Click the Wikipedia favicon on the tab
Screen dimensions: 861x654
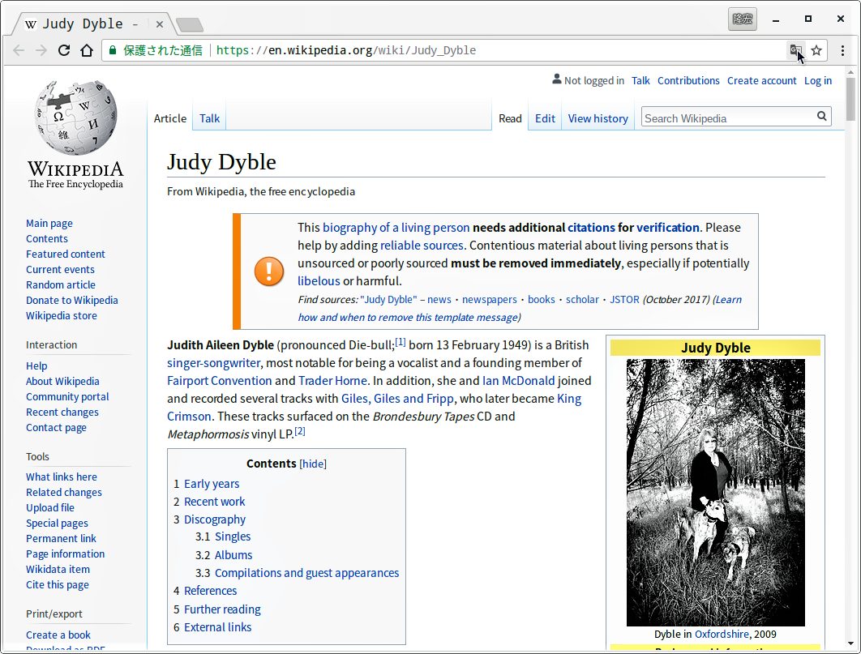point(31,24)
